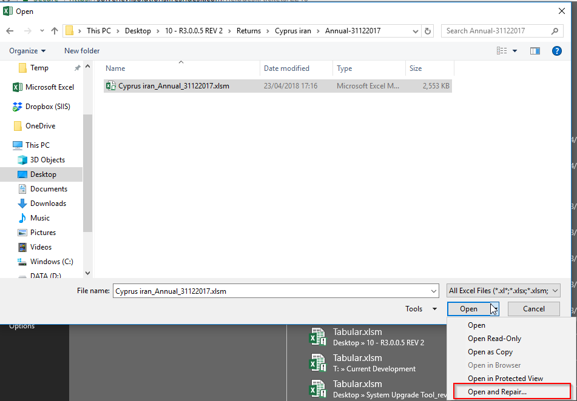Cancel the Open dialog
Screen dimensions: 577x401
pos(533,308)
